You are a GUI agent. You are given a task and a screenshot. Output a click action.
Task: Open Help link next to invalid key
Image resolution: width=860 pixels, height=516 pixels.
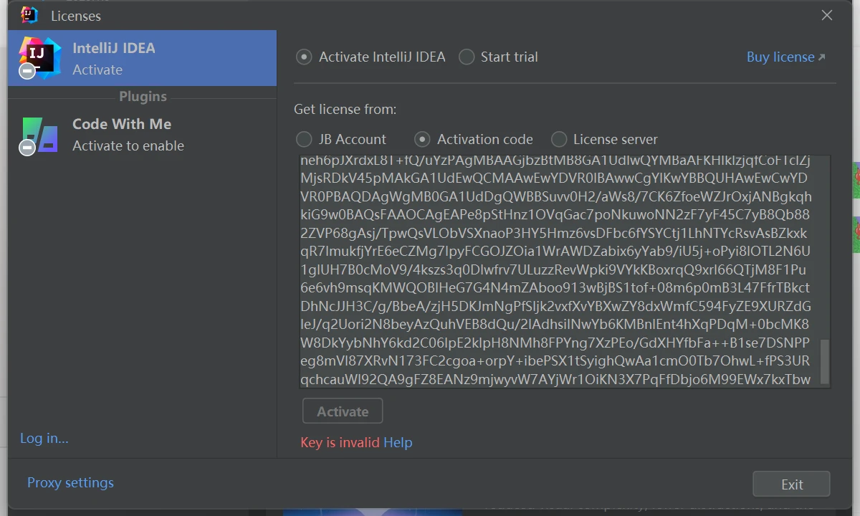(398, 442)
